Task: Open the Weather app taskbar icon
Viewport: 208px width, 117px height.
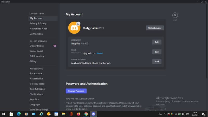Action: tap(49, 114)
